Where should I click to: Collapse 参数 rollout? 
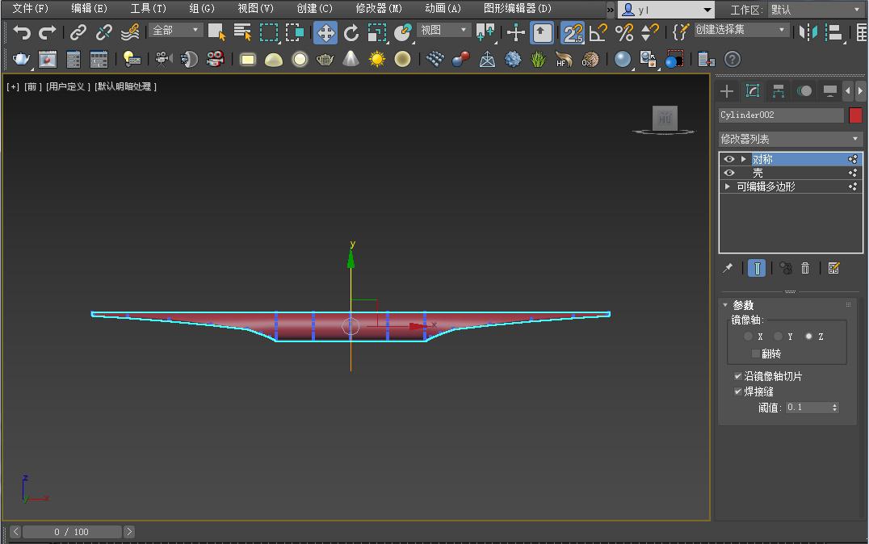pyautogui.click(x=725, y=305)
